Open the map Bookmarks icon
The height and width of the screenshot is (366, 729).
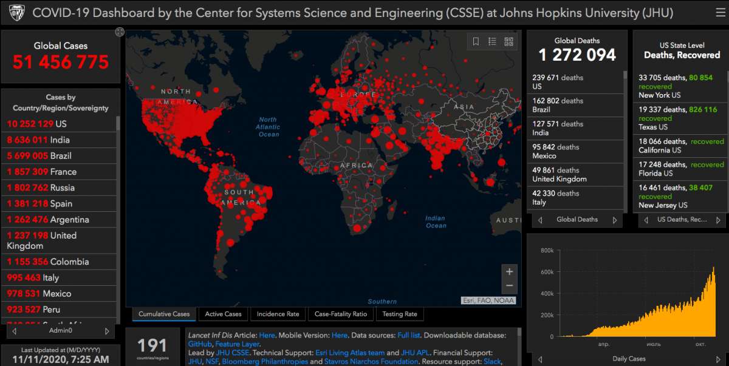[x=476, y=41]
